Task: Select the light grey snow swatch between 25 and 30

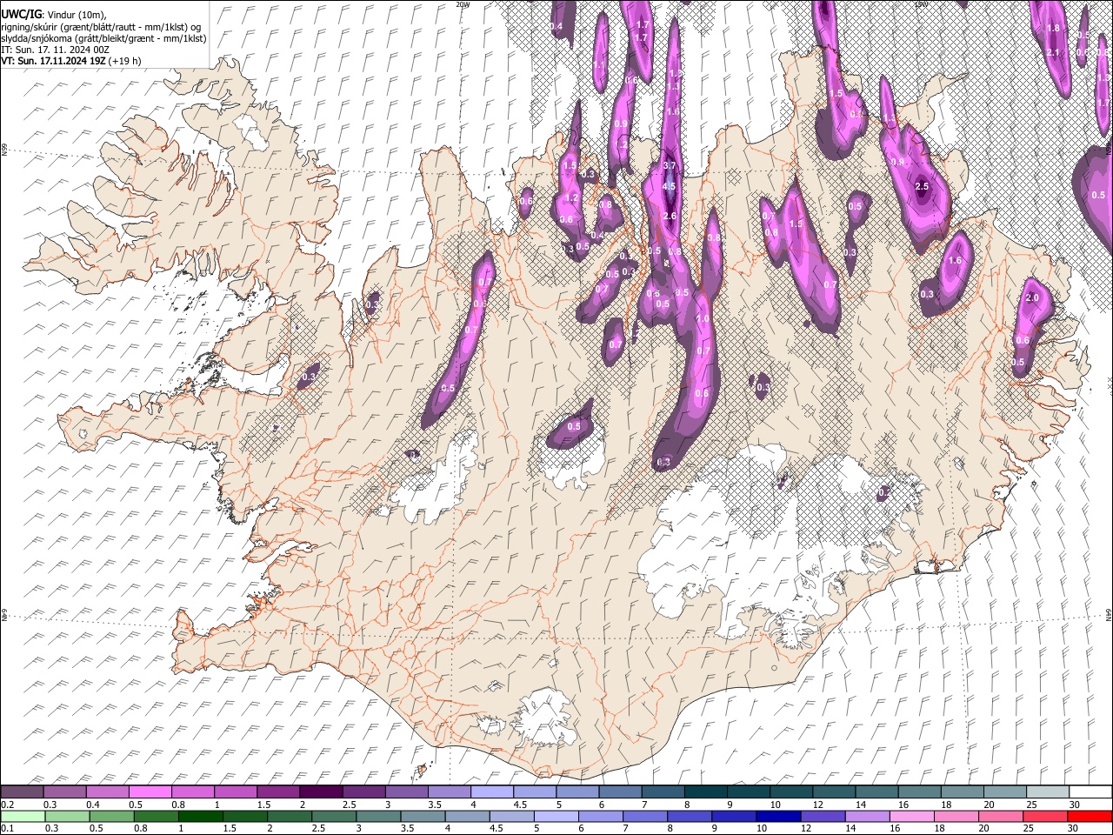Action: pyautogui.click(x=1048, y=792)
